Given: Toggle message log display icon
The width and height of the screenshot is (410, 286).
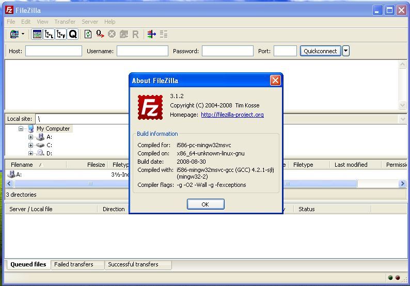Looking at the screenshot, I should 37,34.
